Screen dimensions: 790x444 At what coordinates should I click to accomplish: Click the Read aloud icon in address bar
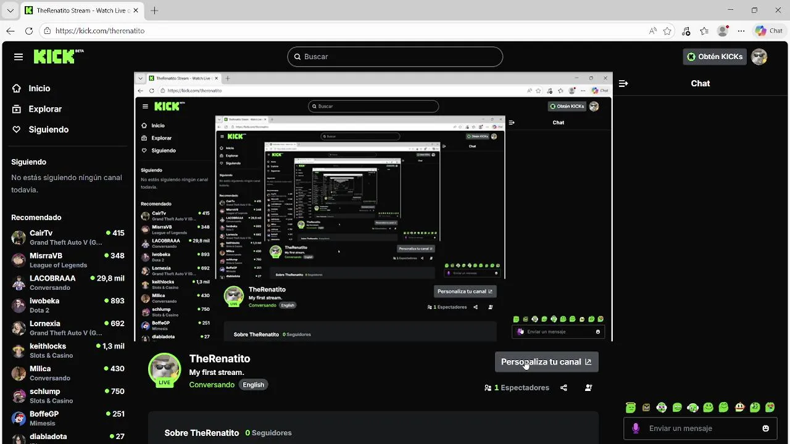click(653, 31)
